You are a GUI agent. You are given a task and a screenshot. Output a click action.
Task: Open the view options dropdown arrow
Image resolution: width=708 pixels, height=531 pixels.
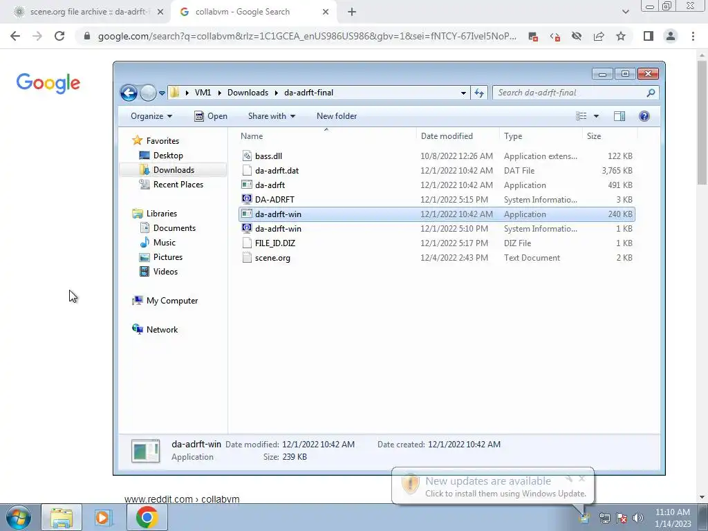point(596,116)
